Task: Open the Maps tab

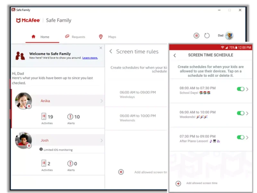Action: [108, 37]
